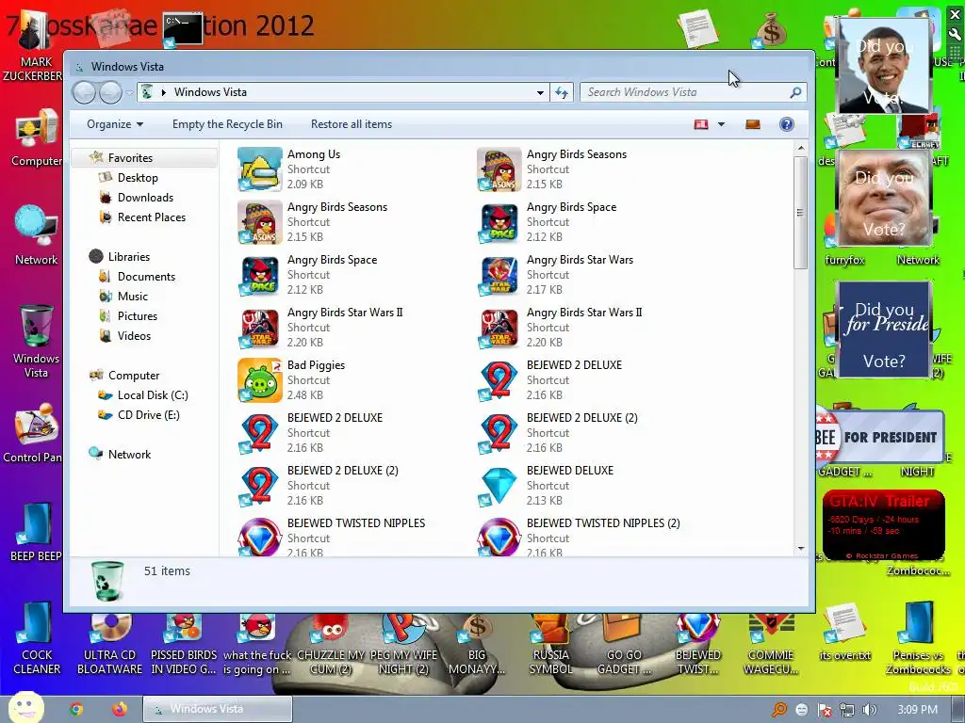Select Documents library

pyautogui.click(x=146, y=277)
